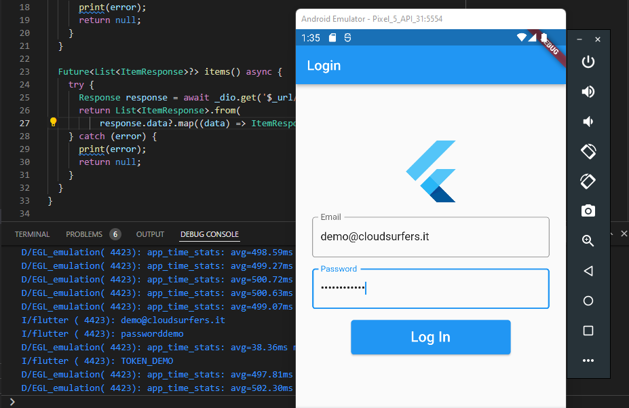This screenshot has height=408, width=629.
Task: Click 'return null;' on line 30
Action: (x=110, y=162)
